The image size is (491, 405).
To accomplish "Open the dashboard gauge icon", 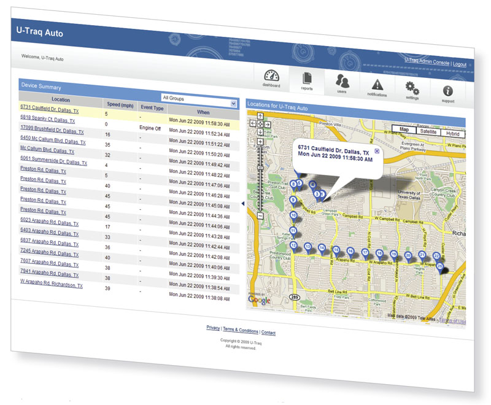I will point(271,77).
